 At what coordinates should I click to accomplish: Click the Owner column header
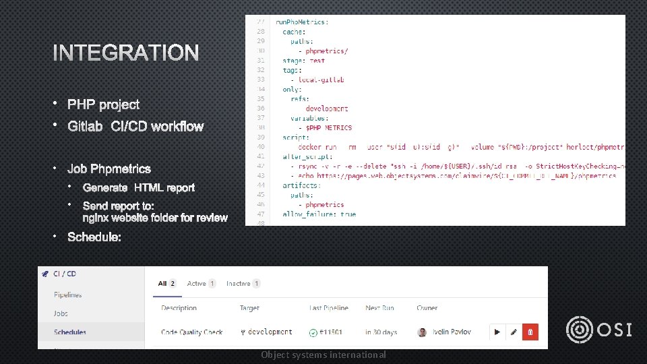(427, 308)
